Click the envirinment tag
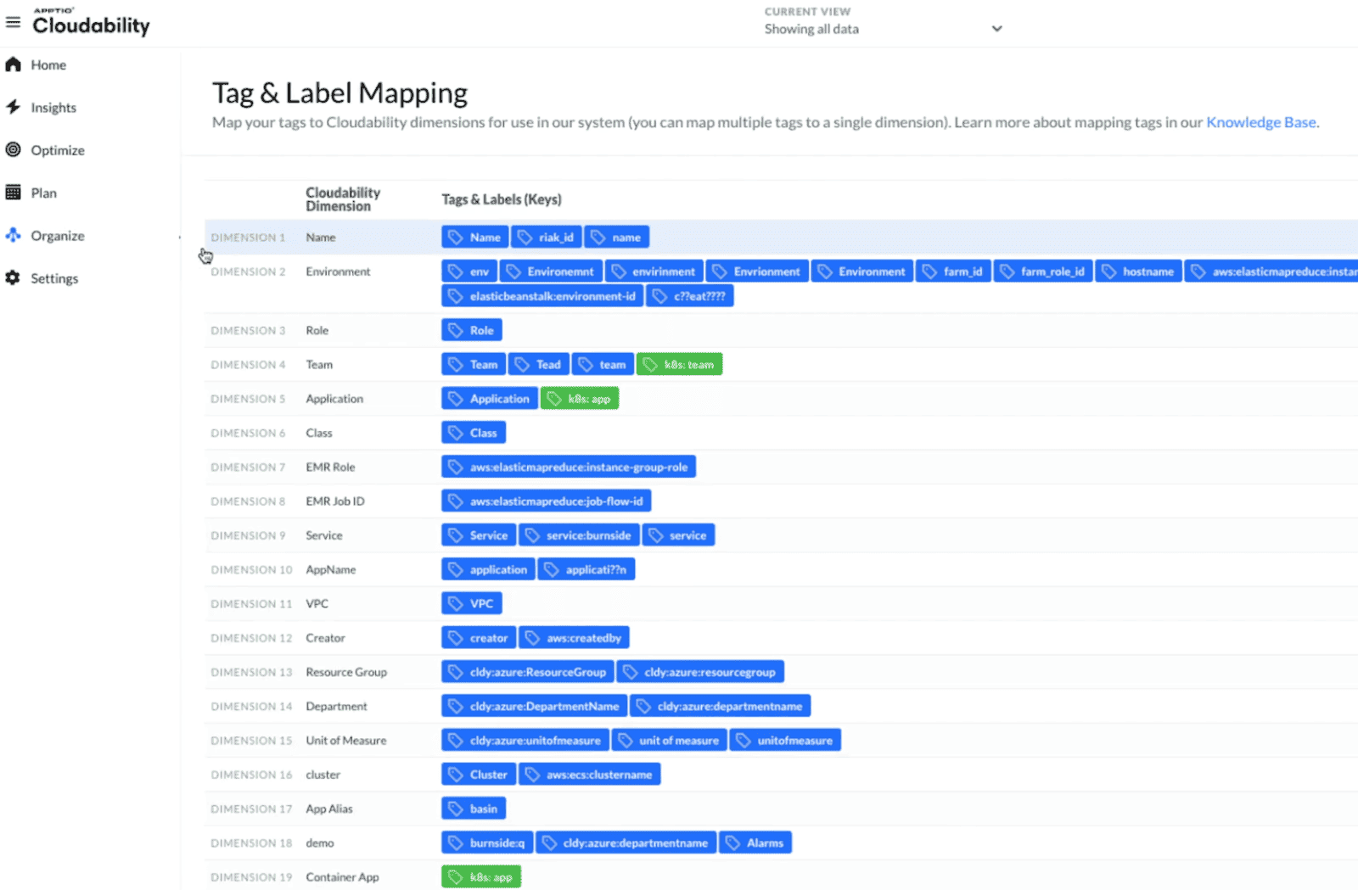The height and width of the screenshot is (890, 1358). 654,271
